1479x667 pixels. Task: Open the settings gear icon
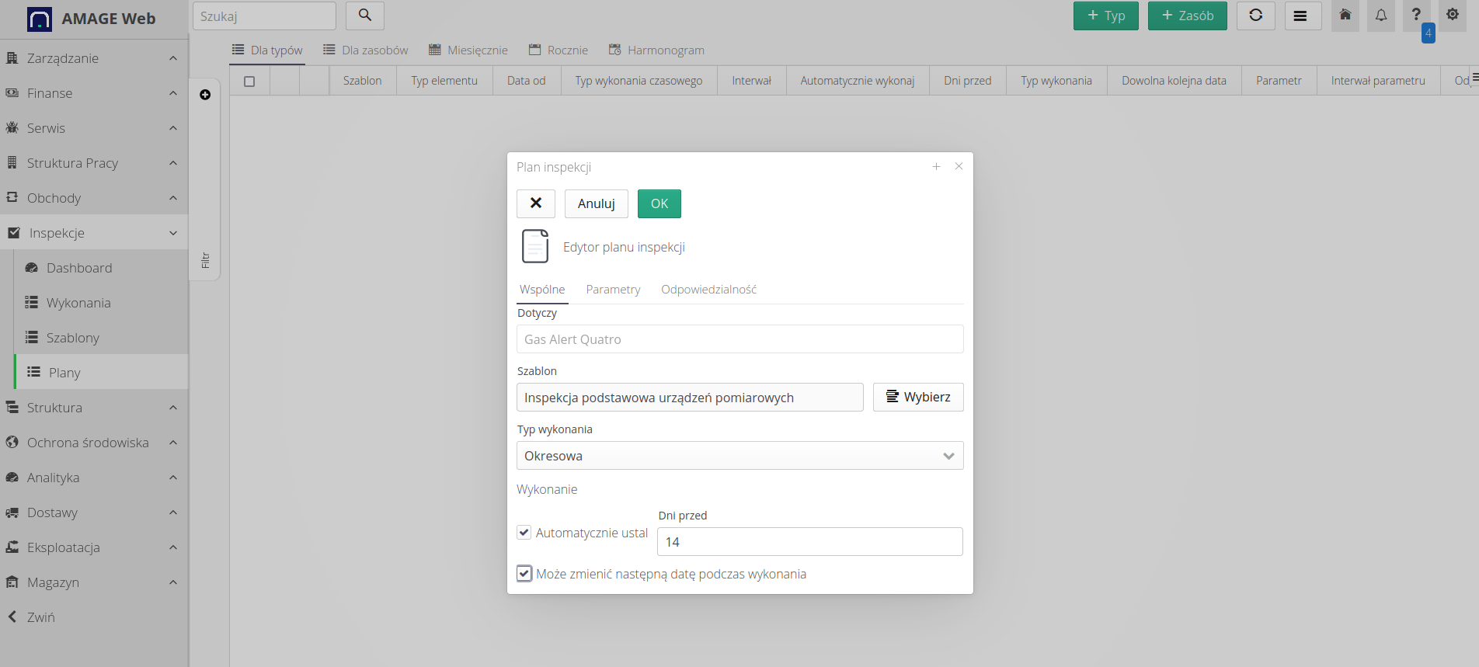[1452, 15]
